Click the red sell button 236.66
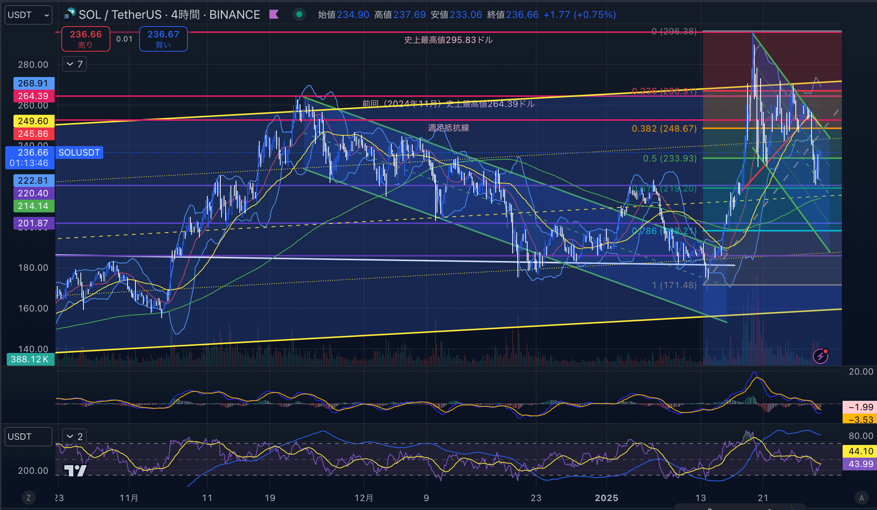 86,39
